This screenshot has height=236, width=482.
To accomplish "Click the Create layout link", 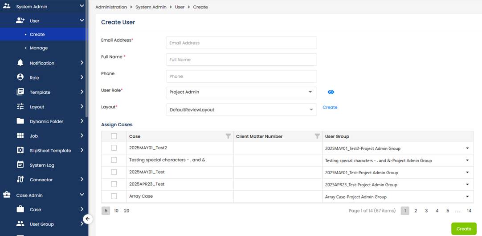I will (x=330, y=107).
